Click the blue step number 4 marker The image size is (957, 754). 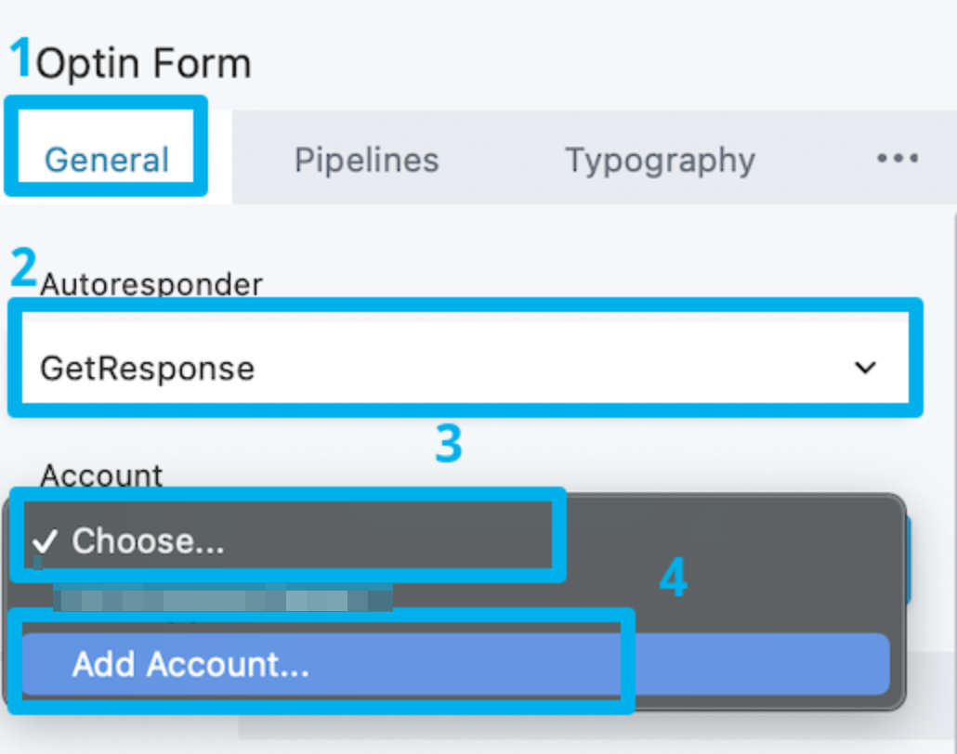click(x=673, y=579)
